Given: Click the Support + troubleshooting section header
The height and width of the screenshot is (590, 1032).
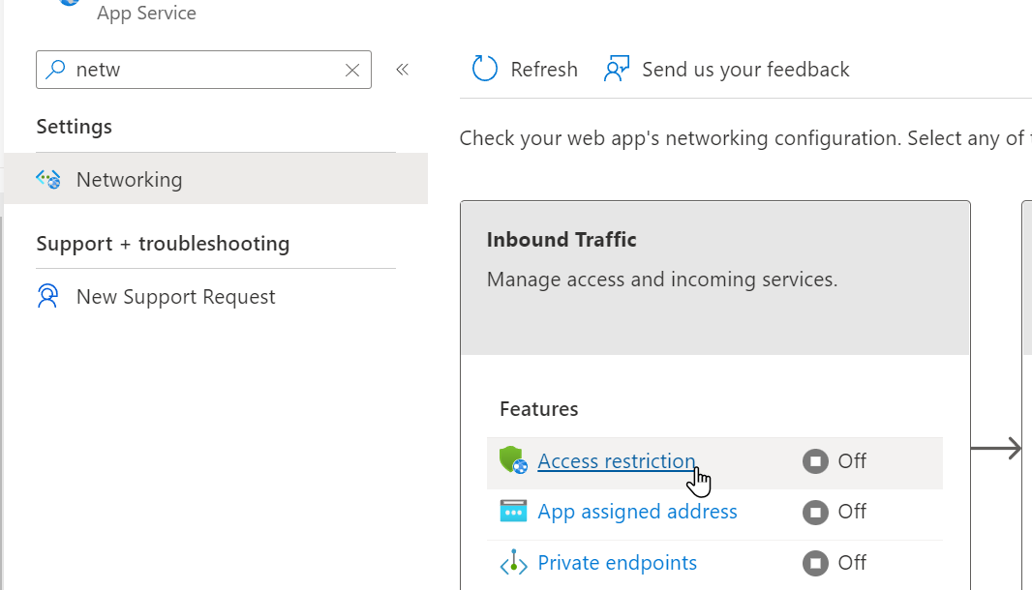Looking at the screenshot, I should click(x=163, y=244).
